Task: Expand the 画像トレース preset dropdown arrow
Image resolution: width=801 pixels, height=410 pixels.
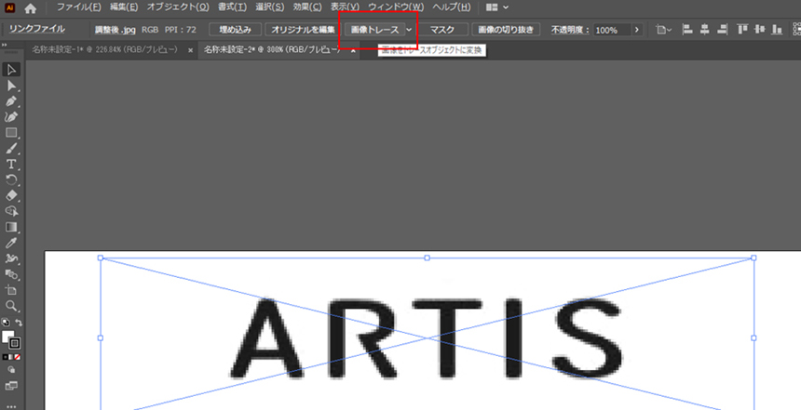Action: tap(409, 30)
